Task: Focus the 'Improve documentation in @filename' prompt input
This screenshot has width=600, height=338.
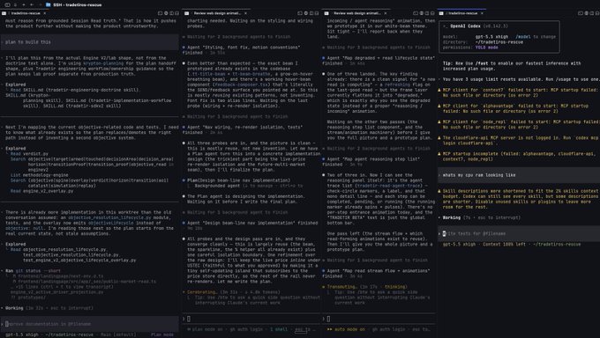Action: [x=89, y=324]
